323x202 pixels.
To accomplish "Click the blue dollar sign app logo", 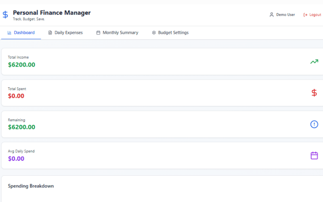I will (5, 15).
